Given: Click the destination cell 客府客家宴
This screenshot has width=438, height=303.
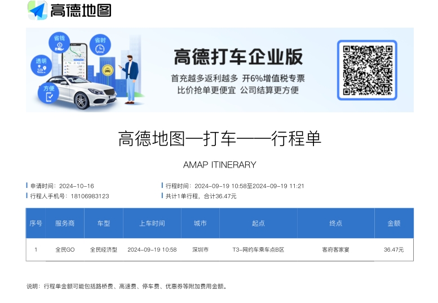Looking at the screenshot, I should coord(335,249).
